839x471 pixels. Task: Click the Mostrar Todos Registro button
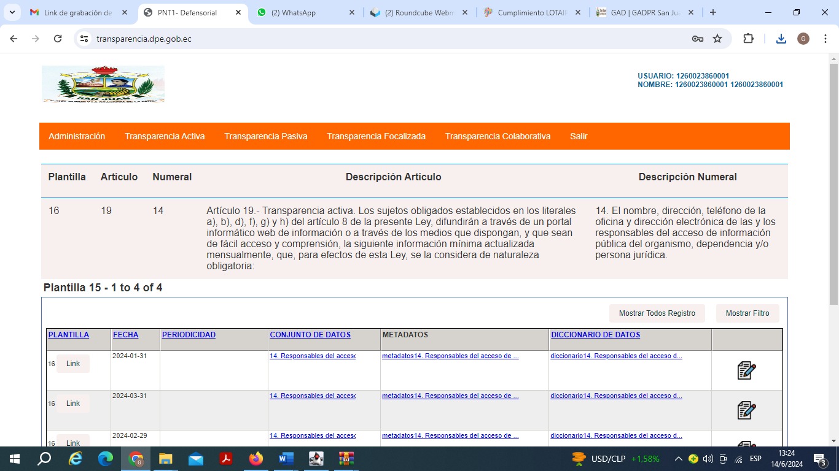(x=657, y=313)
